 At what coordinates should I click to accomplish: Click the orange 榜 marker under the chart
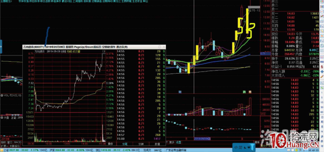pos(250,92)
